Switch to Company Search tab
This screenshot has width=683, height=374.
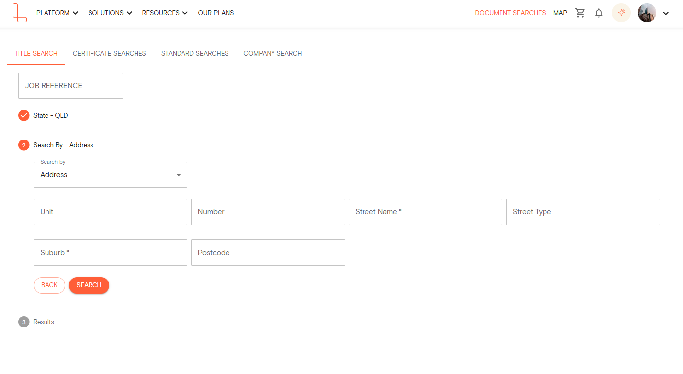tap(273, 53)
